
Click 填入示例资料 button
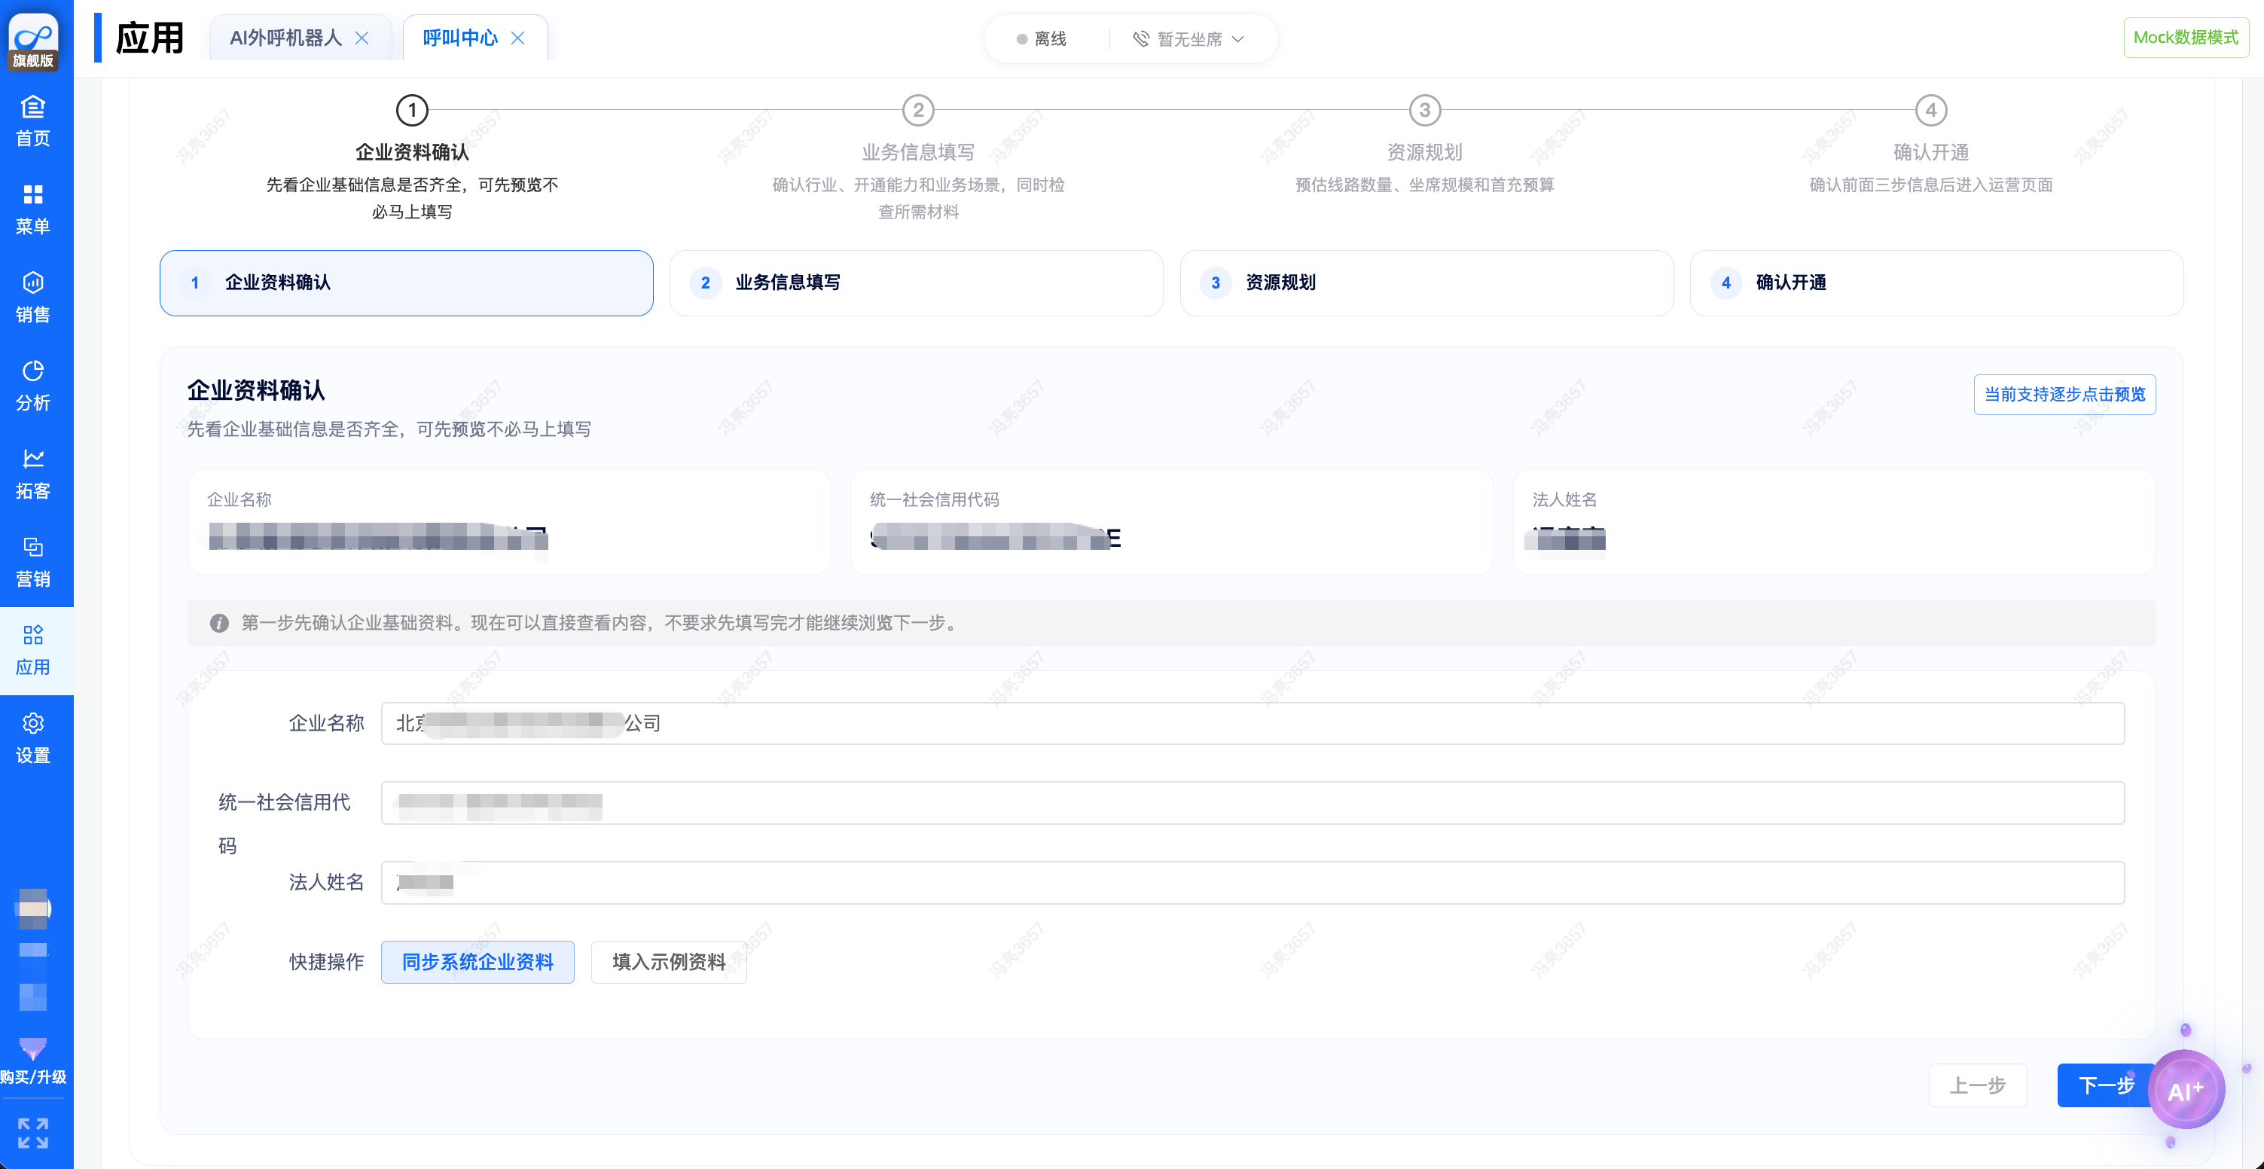(x=668, y=962)
